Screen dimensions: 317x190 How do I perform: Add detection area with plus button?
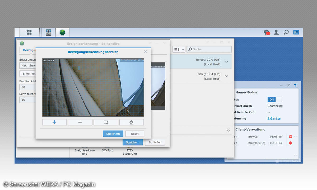[x=54, y=122]
